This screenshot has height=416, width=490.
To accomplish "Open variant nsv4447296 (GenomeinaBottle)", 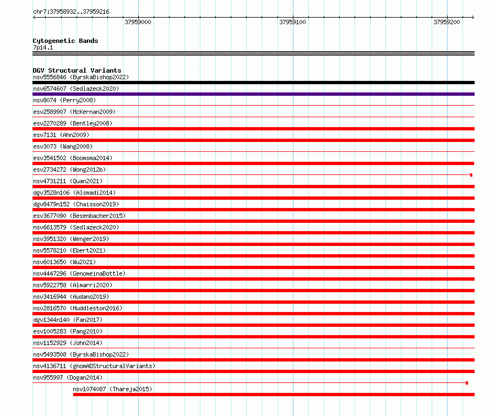I will click(79, 273).
